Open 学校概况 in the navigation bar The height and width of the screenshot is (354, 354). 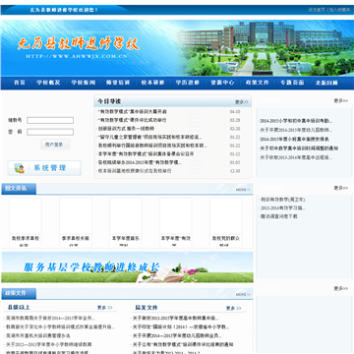point(48,83)
